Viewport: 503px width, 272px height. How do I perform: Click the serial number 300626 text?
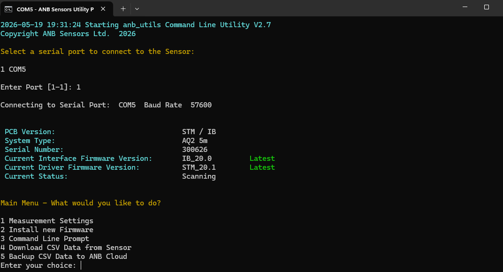(195, 150)
